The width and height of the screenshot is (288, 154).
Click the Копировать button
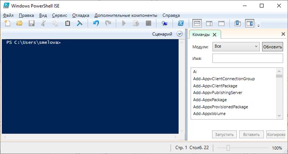[276, 135]
